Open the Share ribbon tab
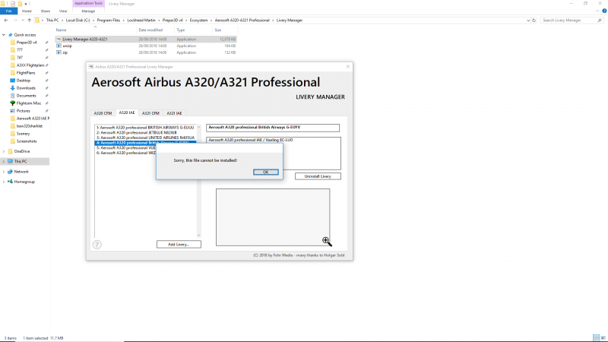The image size is (608, 342). (x=46, y=11)
